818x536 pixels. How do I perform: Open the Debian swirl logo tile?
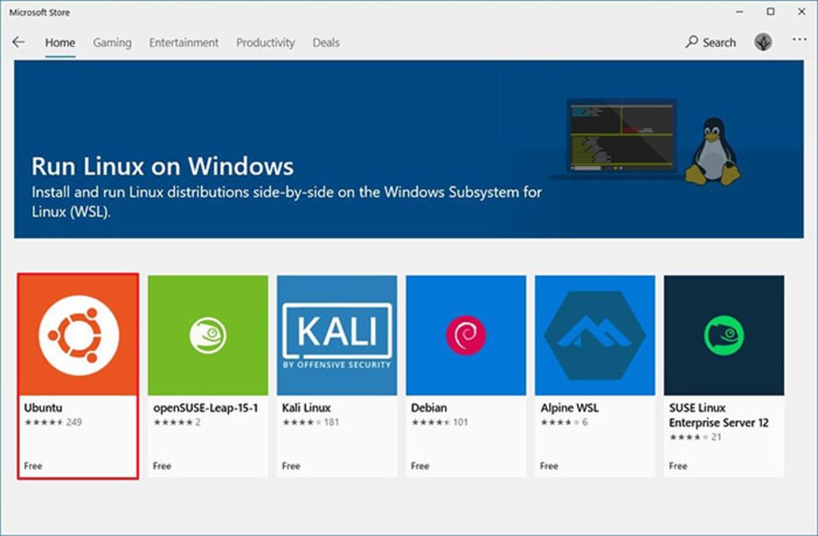[x=466, y=335]
